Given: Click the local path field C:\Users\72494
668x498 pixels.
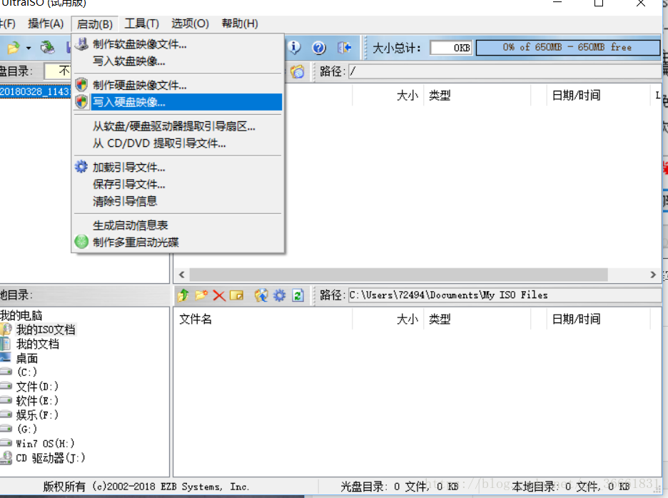Looking at the screenshot, I should (x=505, y=295).
